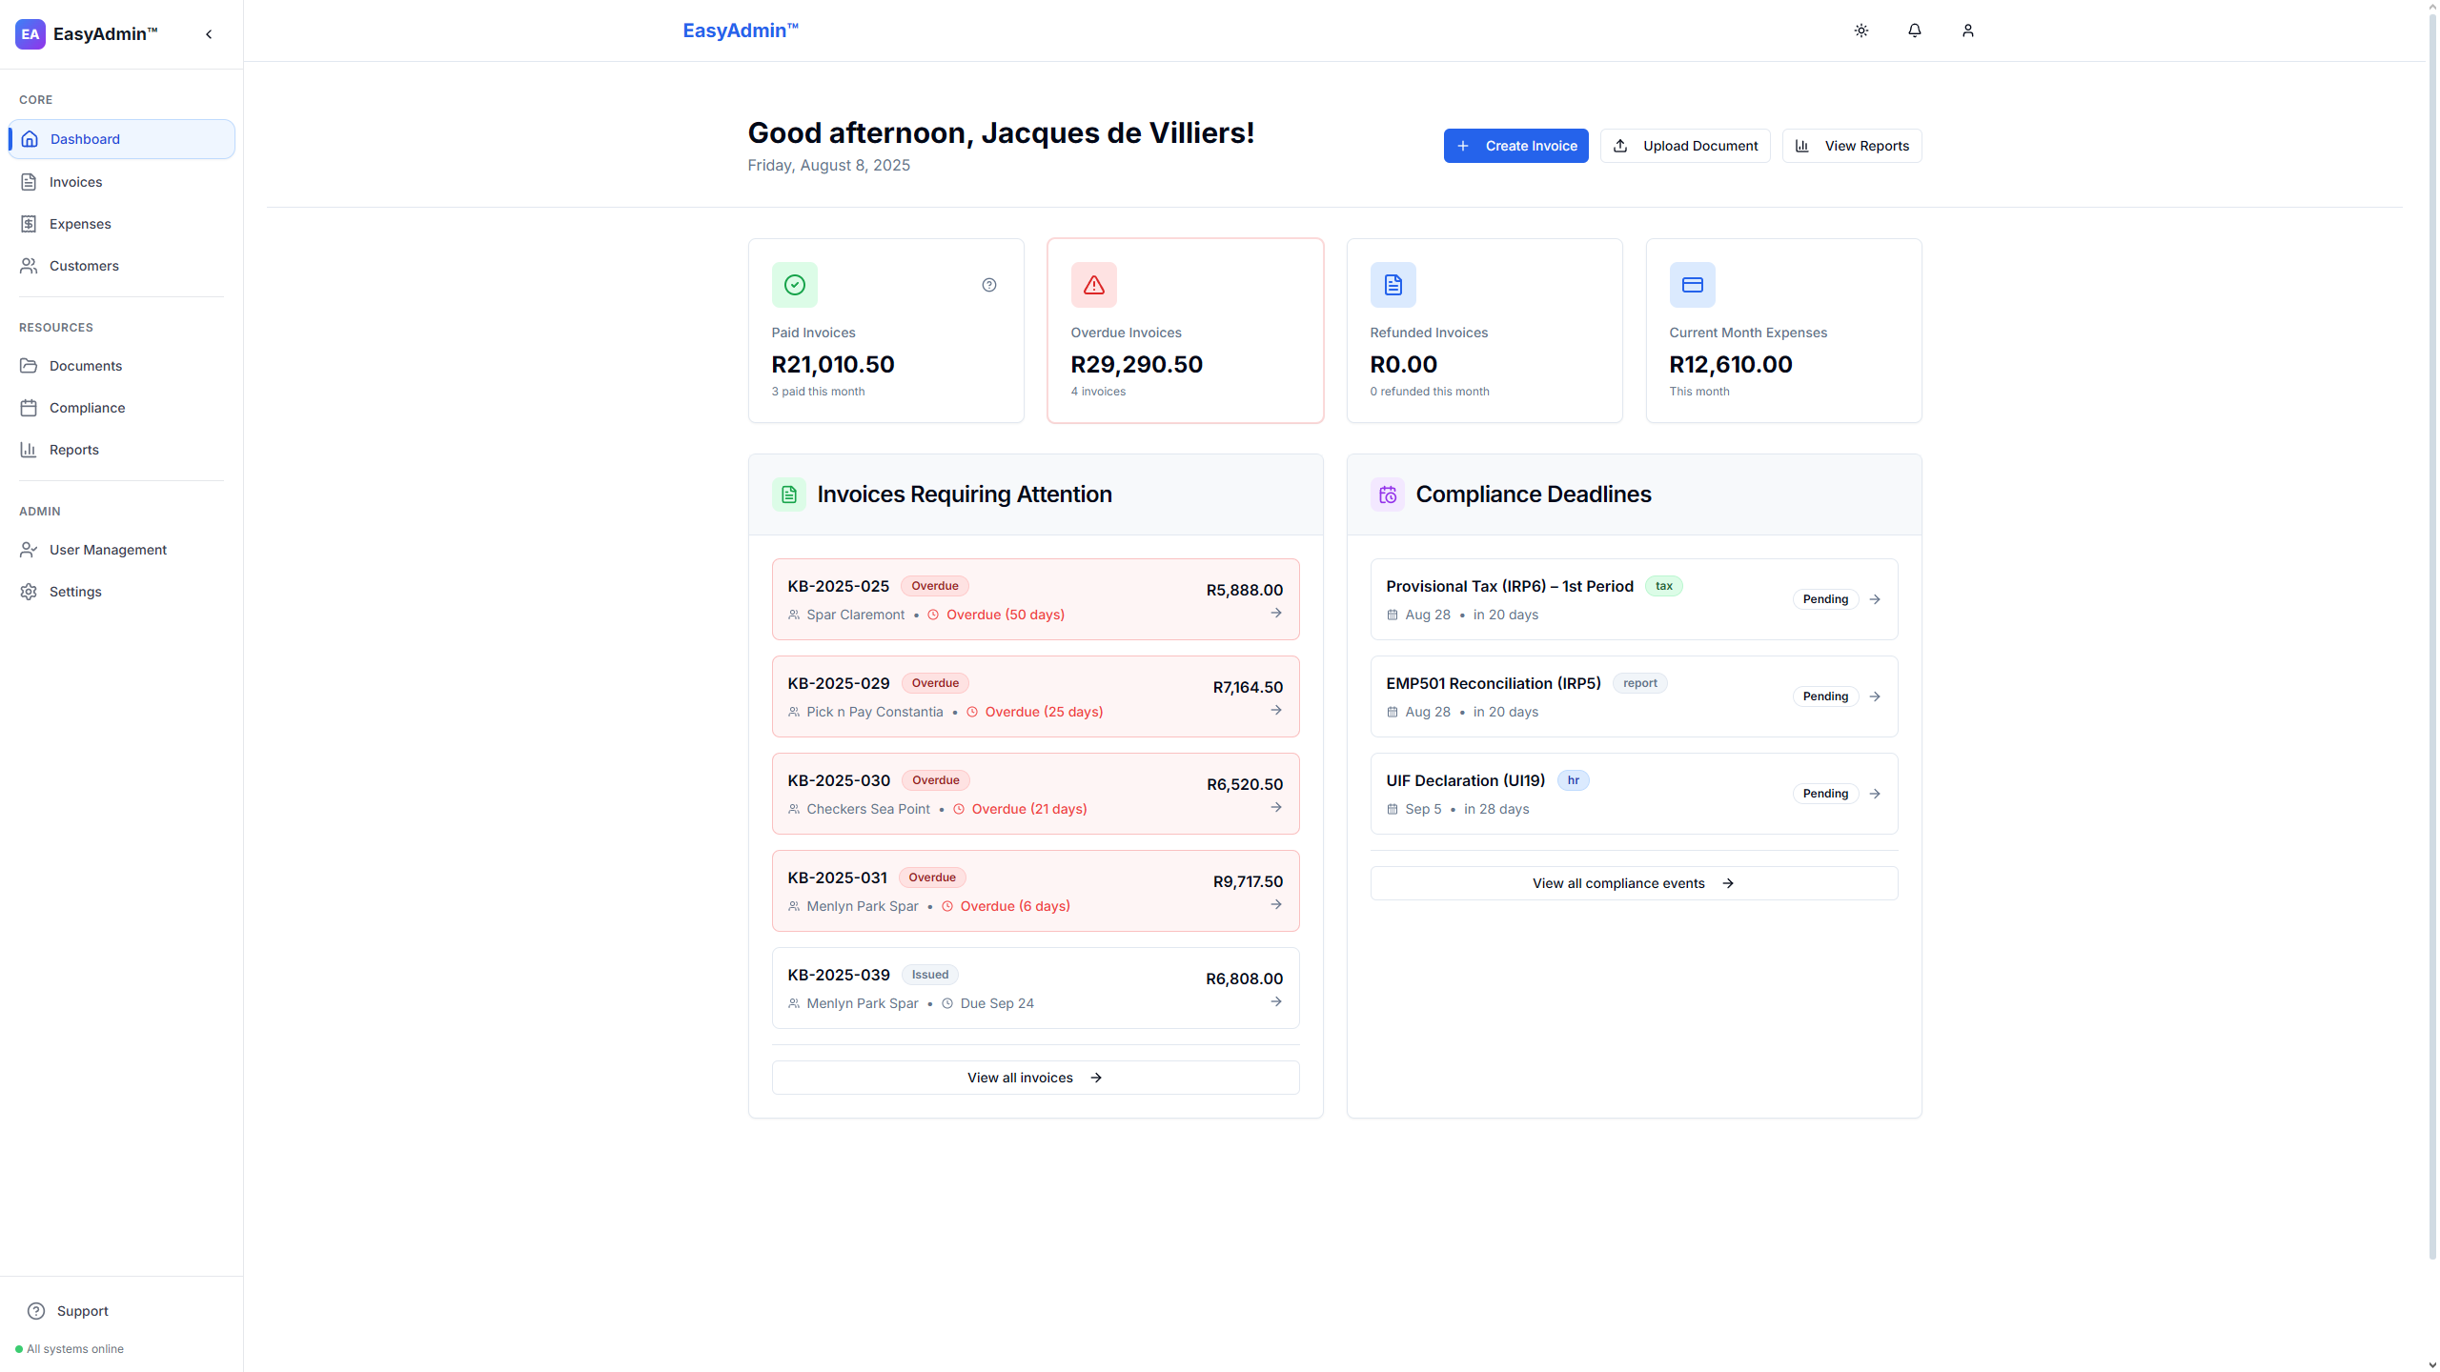Click the Upload Document button
This screenshot has width=2440, height=1372.
[x=1685, y=145]
